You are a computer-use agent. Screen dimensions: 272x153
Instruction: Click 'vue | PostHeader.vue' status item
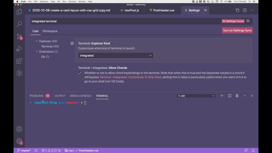coord(81,150)
